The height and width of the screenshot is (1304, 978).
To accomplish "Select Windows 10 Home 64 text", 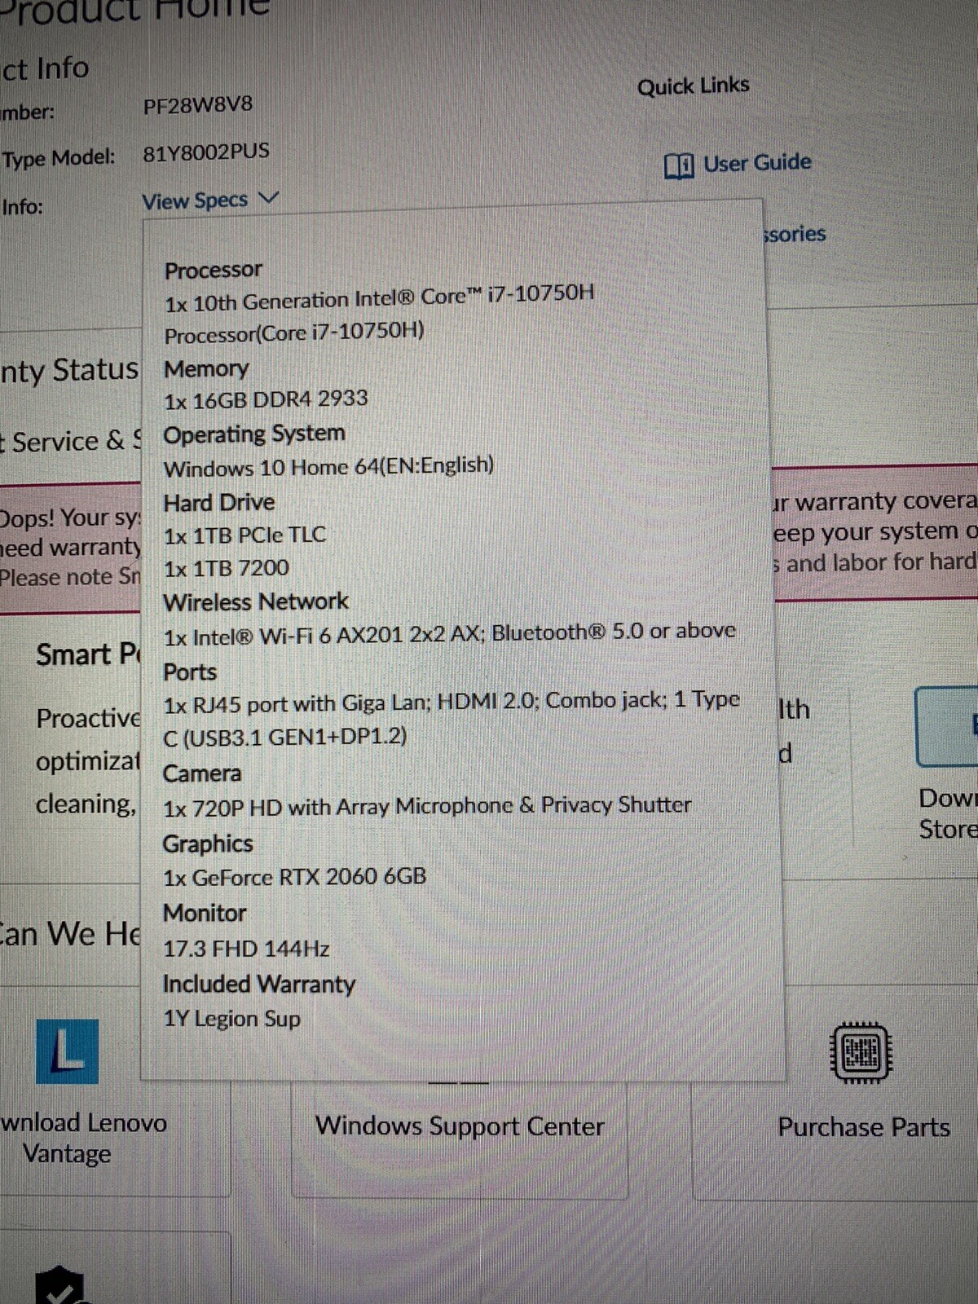I will (x=328, y=467).
